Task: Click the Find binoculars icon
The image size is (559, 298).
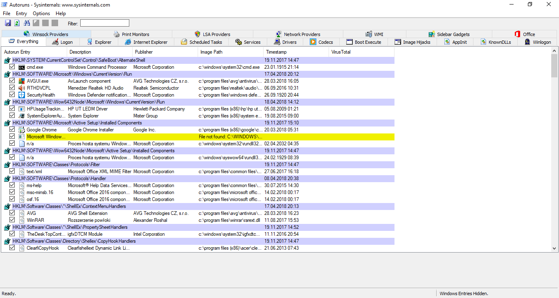Action: point(27,23)
